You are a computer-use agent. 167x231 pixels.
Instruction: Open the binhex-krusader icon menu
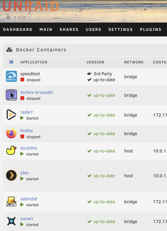coord(11,95)
